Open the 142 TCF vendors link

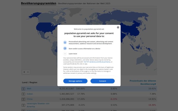97,62
